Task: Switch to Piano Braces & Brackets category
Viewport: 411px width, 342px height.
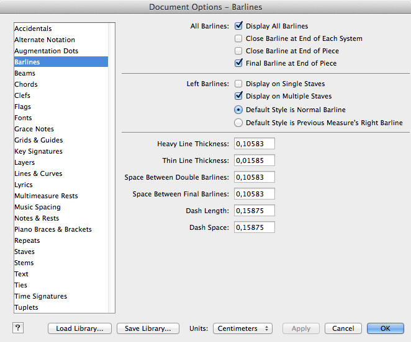Action: coord(53,229)
